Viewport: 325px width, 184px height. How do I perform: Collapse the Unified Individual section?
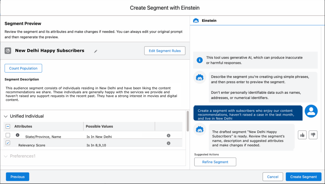tap(6, 116)
